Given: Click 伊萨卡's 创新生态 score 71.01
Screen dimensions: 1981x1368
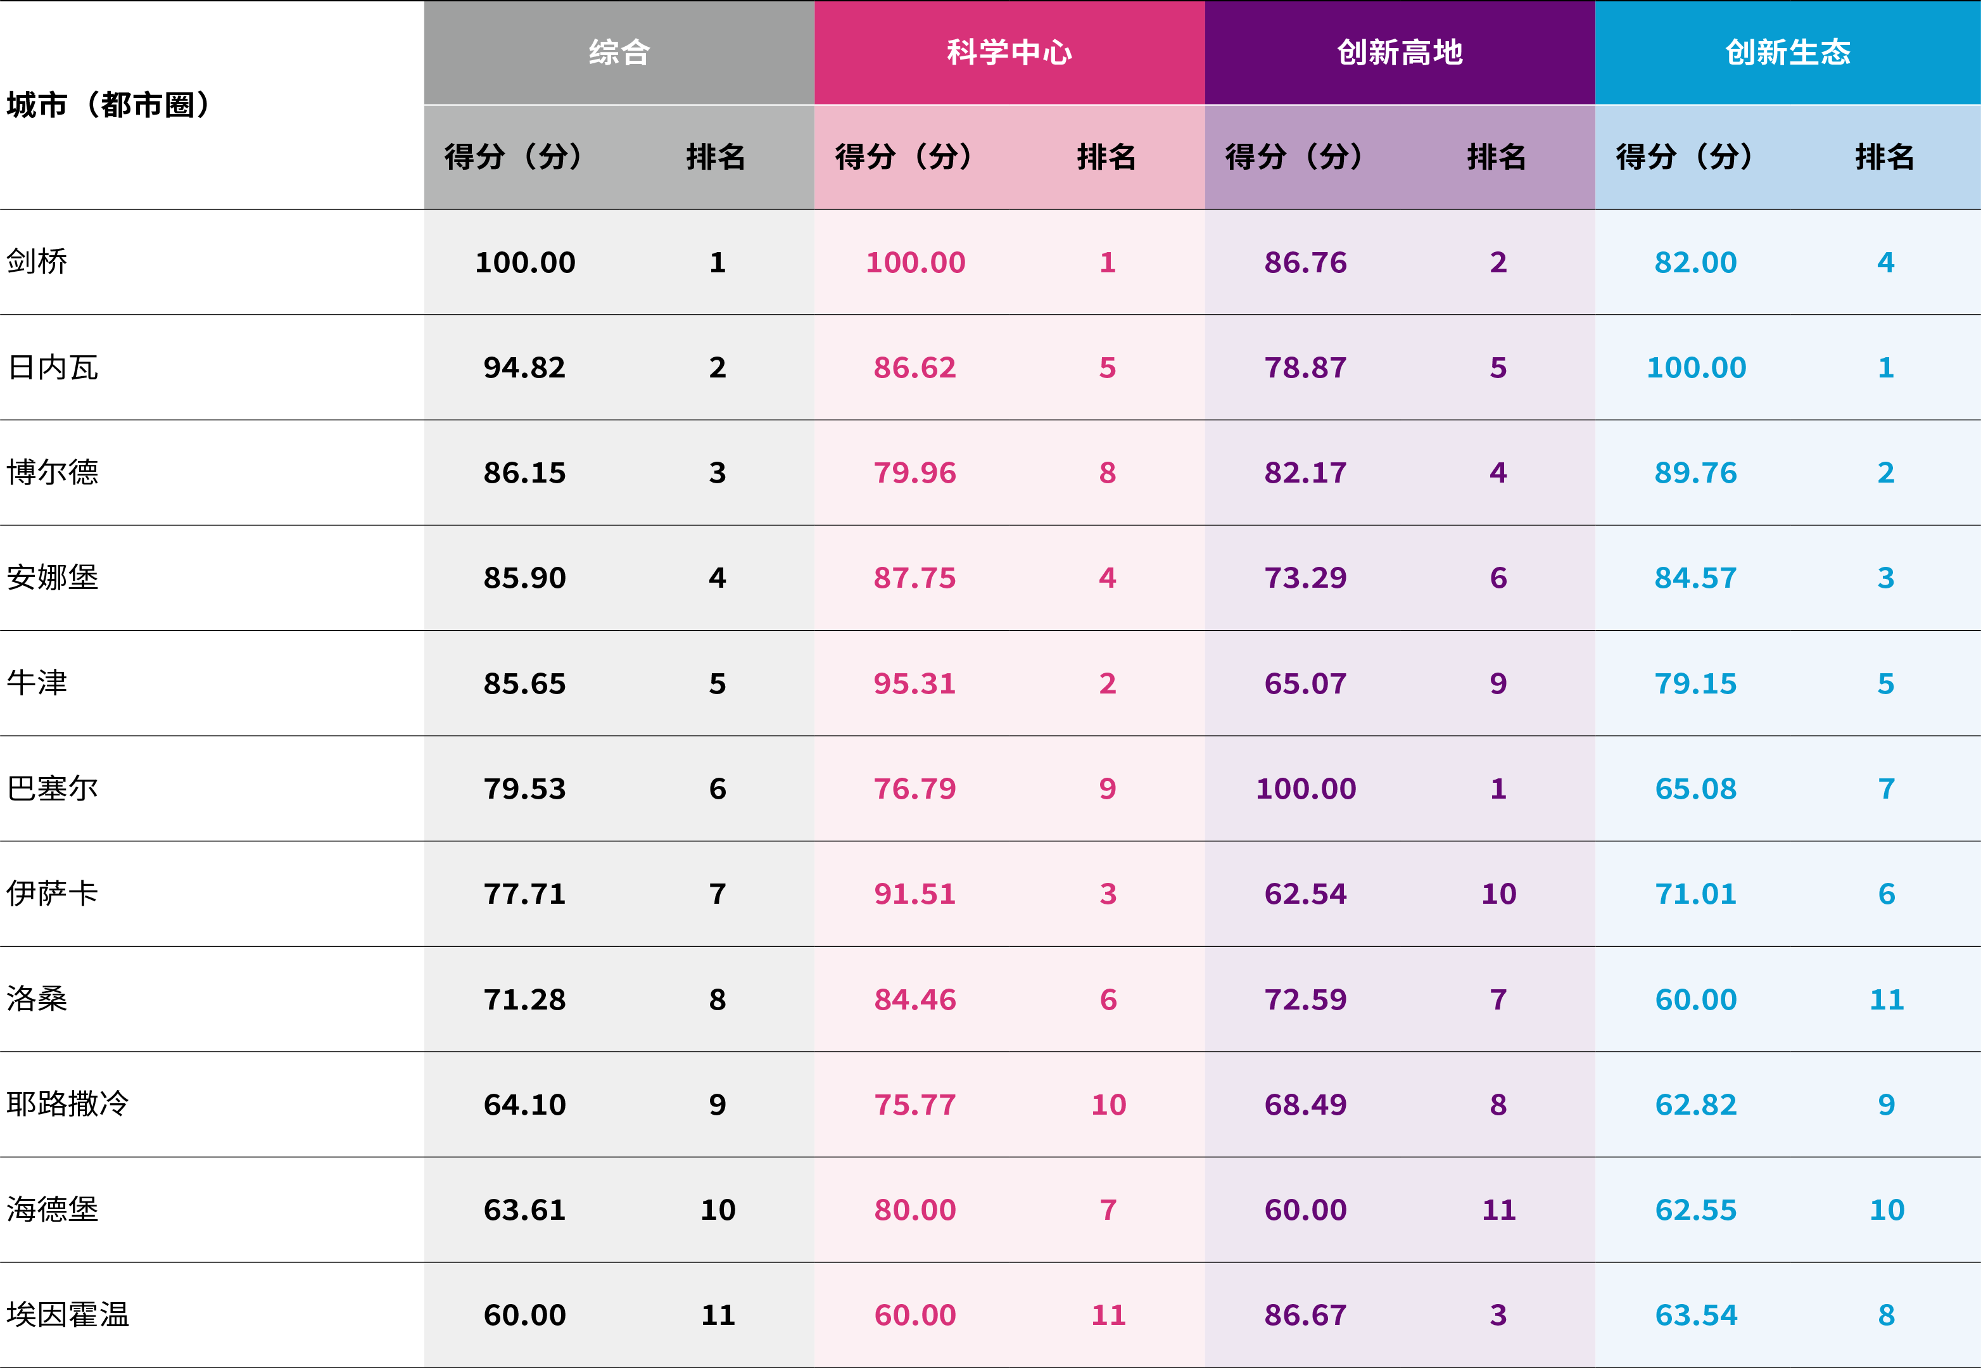Looking at the screenshot, I should click(x=1695, y=895).
